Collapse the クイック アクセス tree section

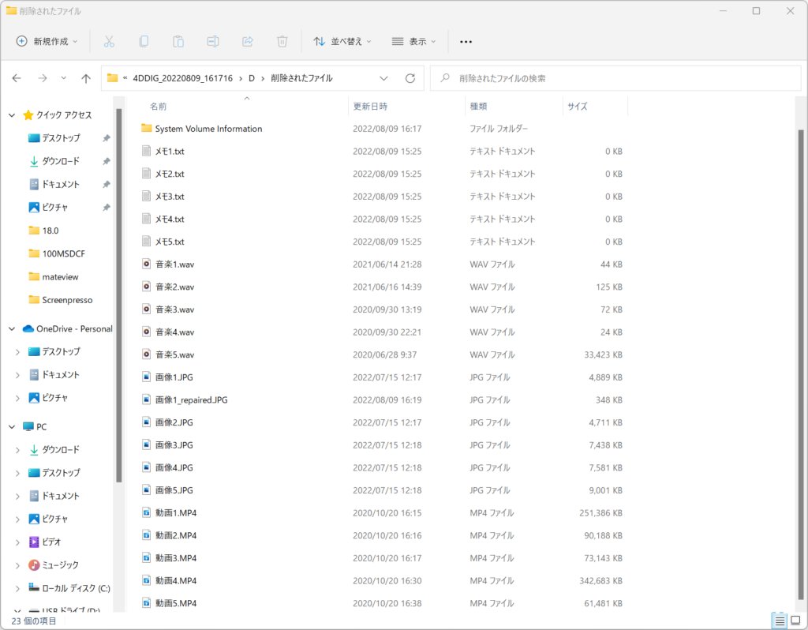click(x=12, y=115)
